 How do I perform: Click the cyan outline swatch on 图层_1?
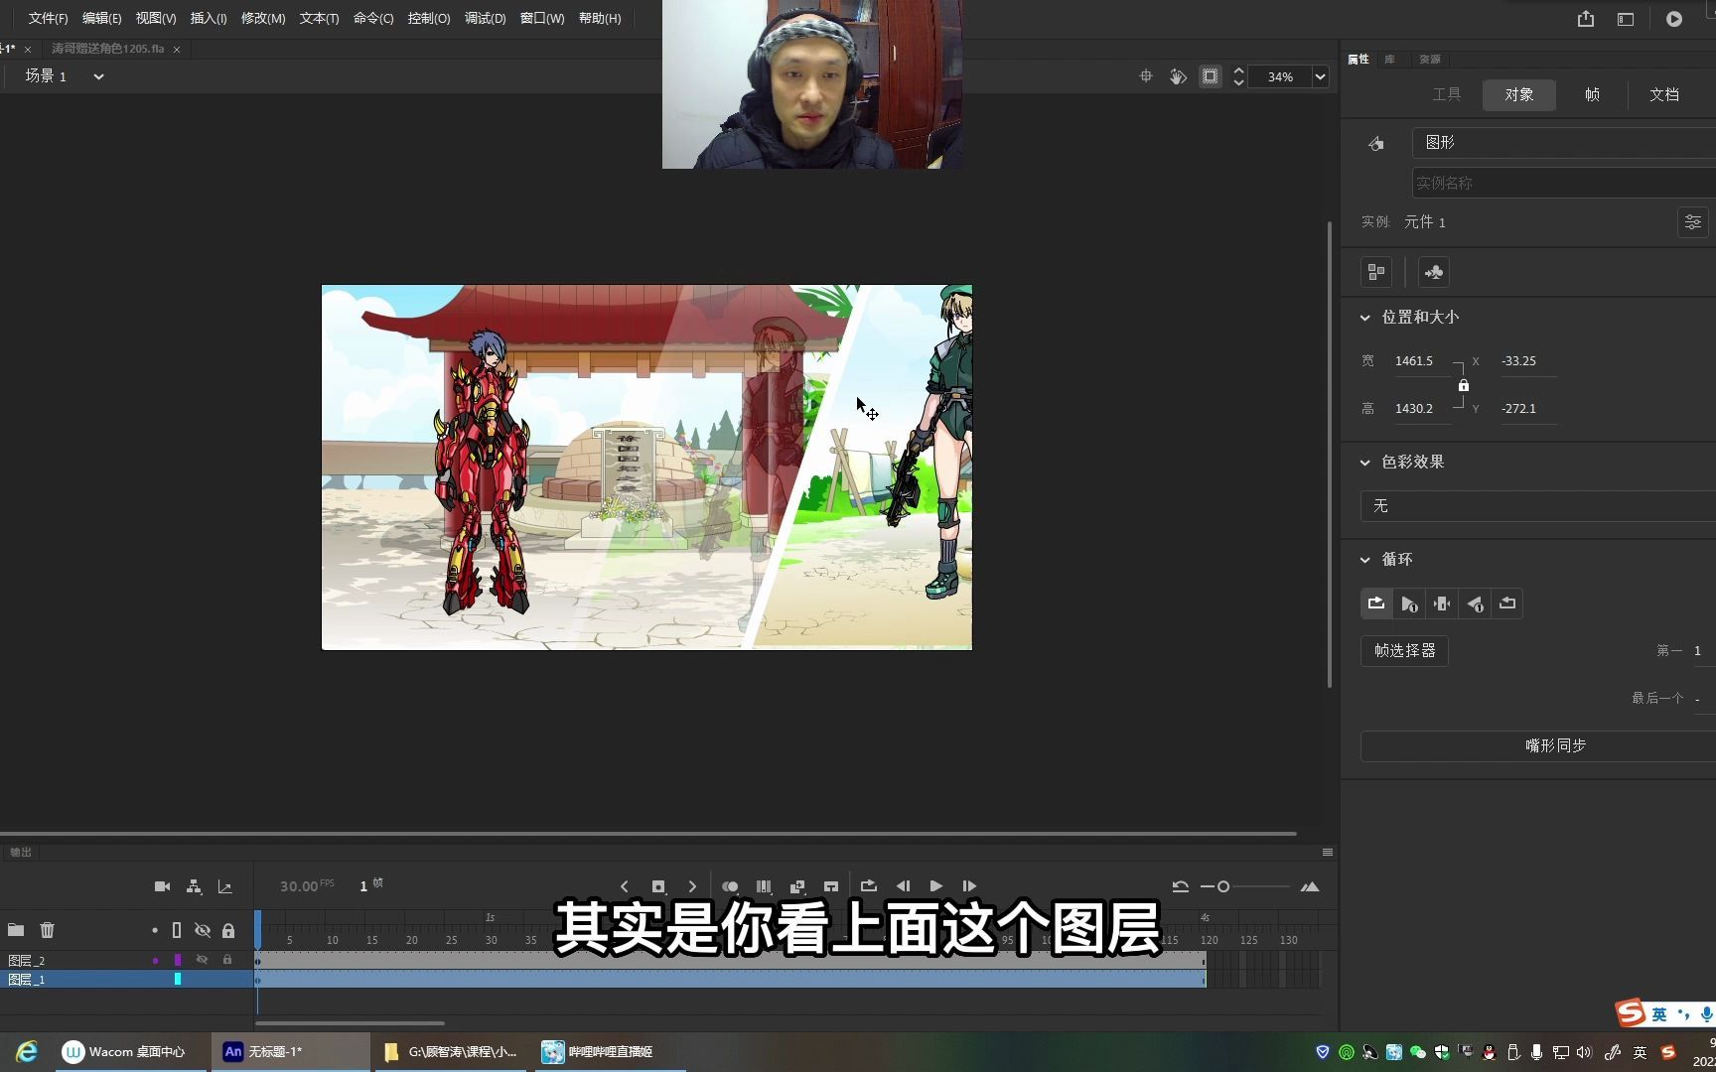[x=178, y=980]
